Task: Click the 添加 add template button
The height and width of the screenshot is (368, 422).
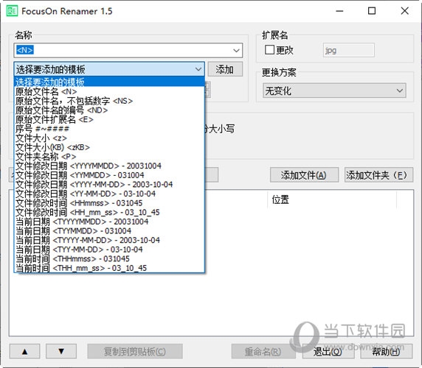Action: (225, 69)
